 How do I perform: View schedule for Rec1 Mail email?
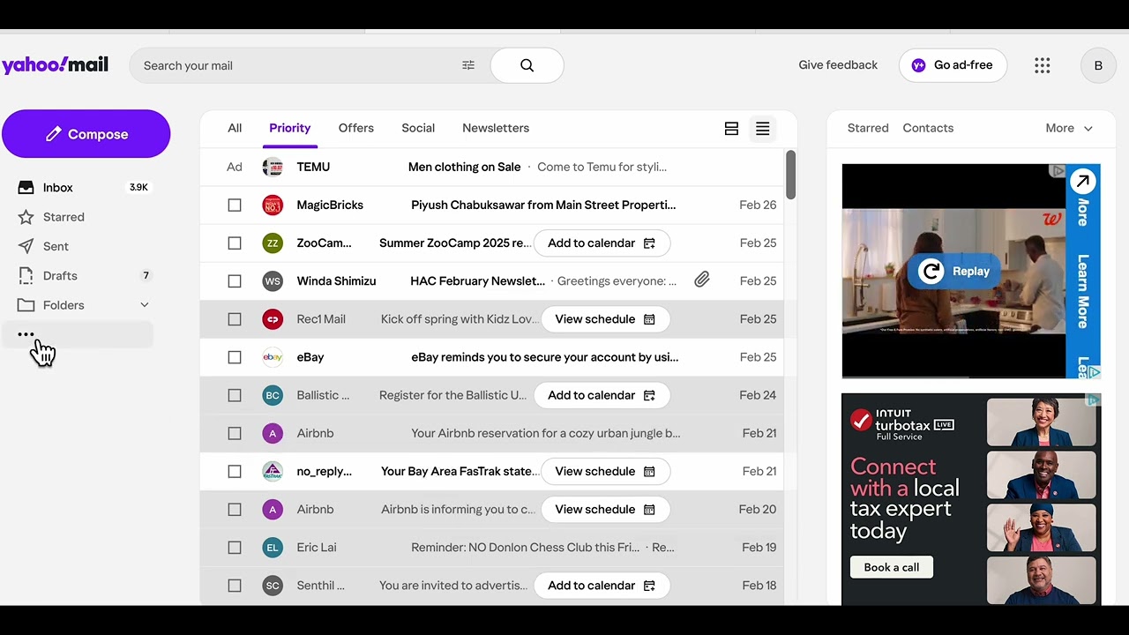[605, 319]
